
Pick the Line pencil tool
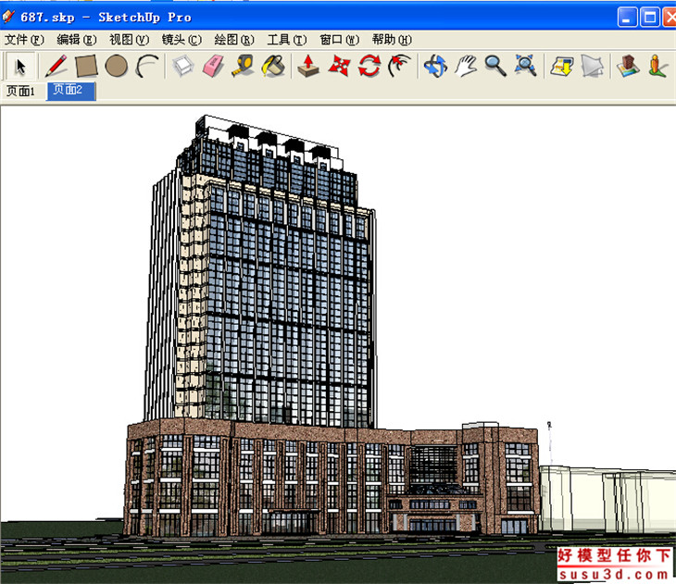click(x=56, y=66)
